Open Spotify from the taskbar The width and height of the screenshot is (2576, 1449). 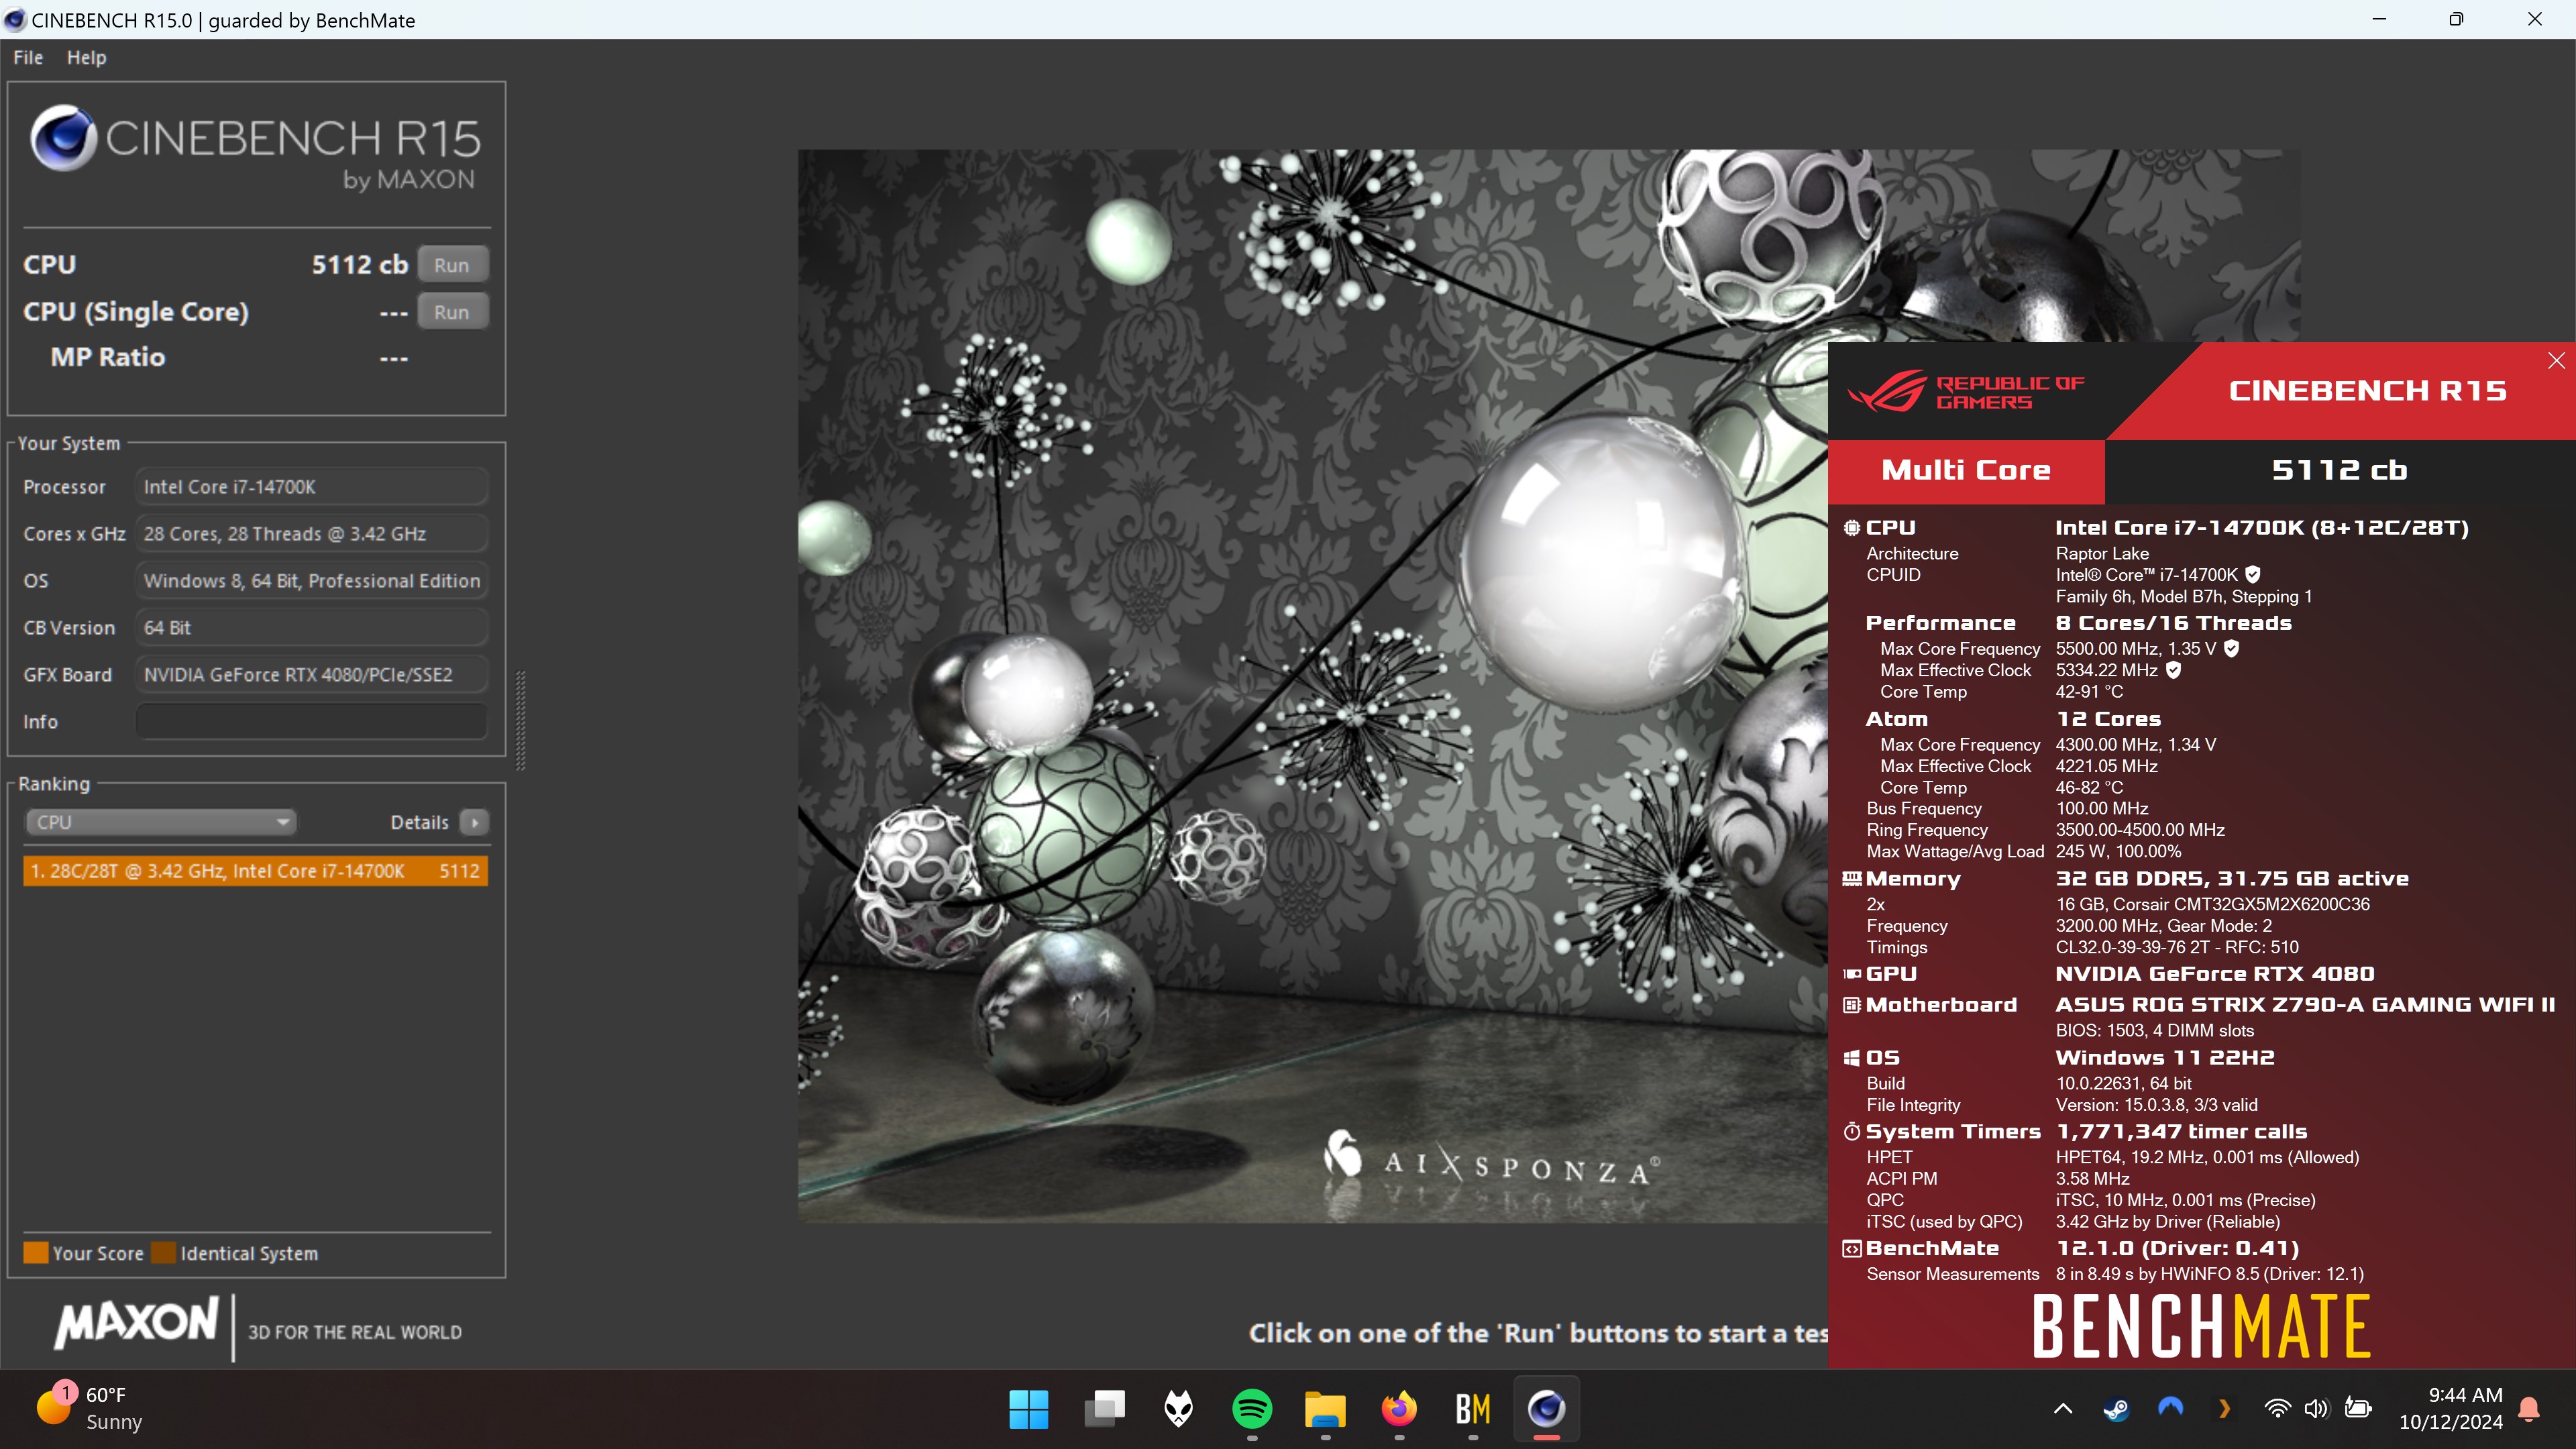tap(1252, 1410)
